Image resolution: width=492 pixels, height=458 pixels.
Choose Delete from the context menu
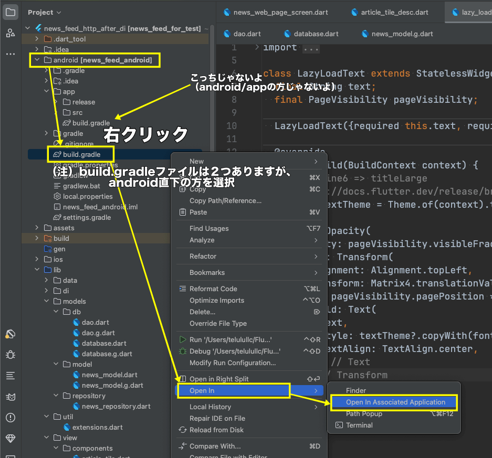pos(249,312)
